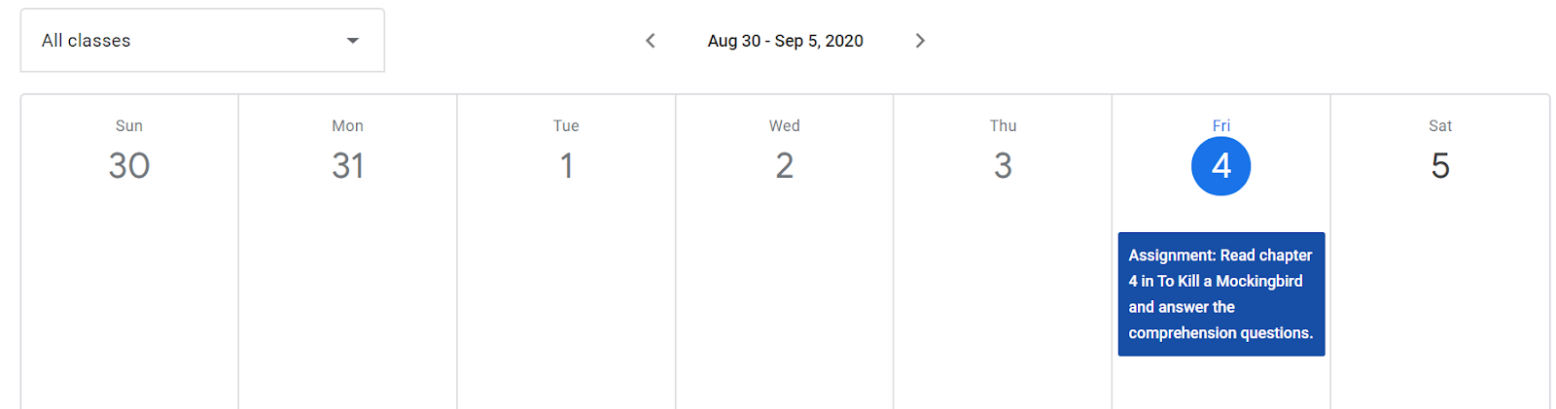Click the Fri day label above the 4
This screenshot has height=409, width=1556.
(1221, 125)
